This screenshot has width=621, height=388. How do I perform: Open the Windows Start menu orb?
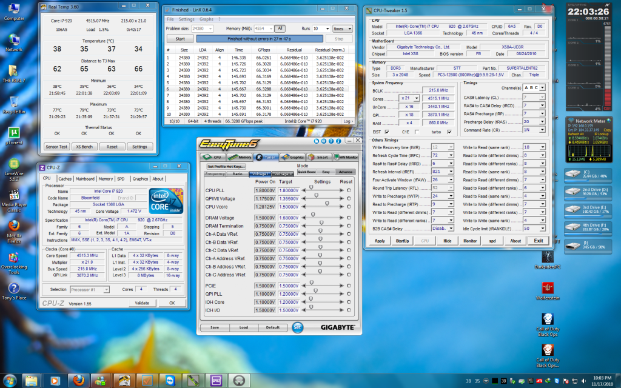point(10,381)
